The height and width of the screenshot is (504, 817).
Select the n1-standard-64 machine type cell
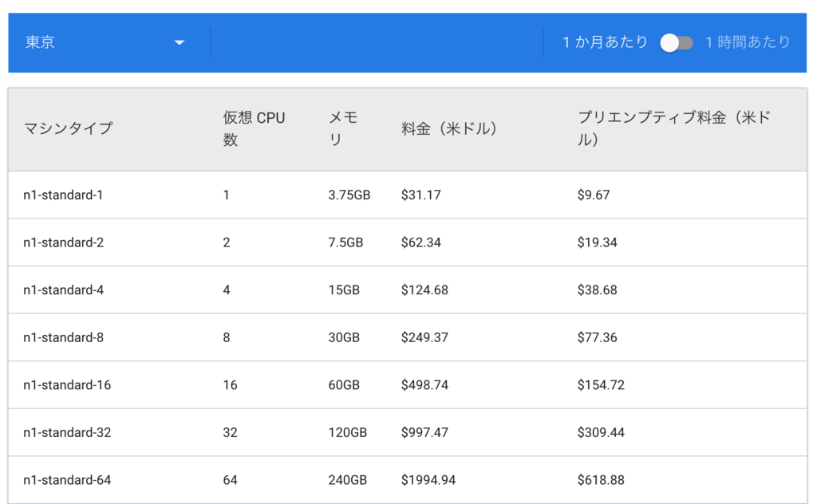67,480
